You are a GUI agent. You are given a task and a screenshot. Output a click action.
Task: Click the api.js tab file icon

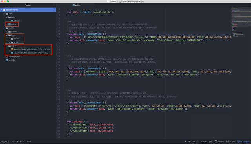point(73,5)
